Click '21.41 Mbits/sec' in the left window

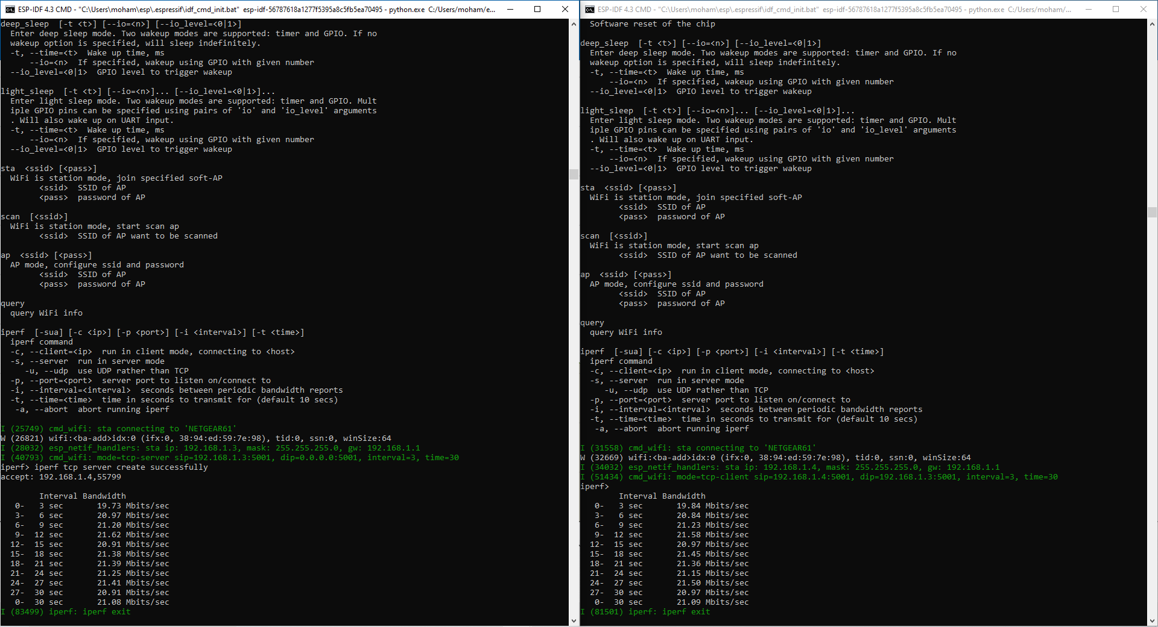click(x=133, y=583)
